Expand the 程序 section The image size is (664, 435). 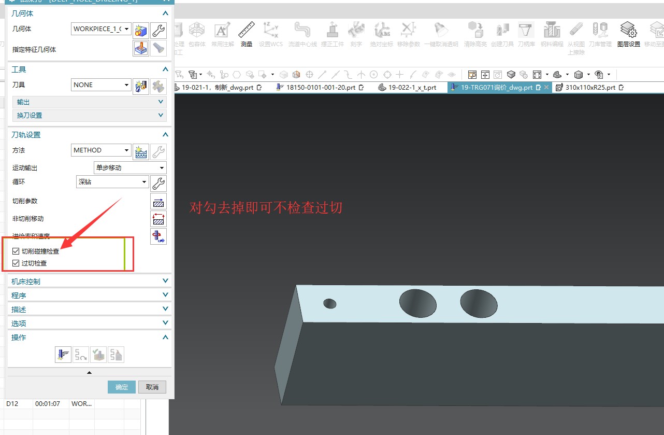[89, 296]
